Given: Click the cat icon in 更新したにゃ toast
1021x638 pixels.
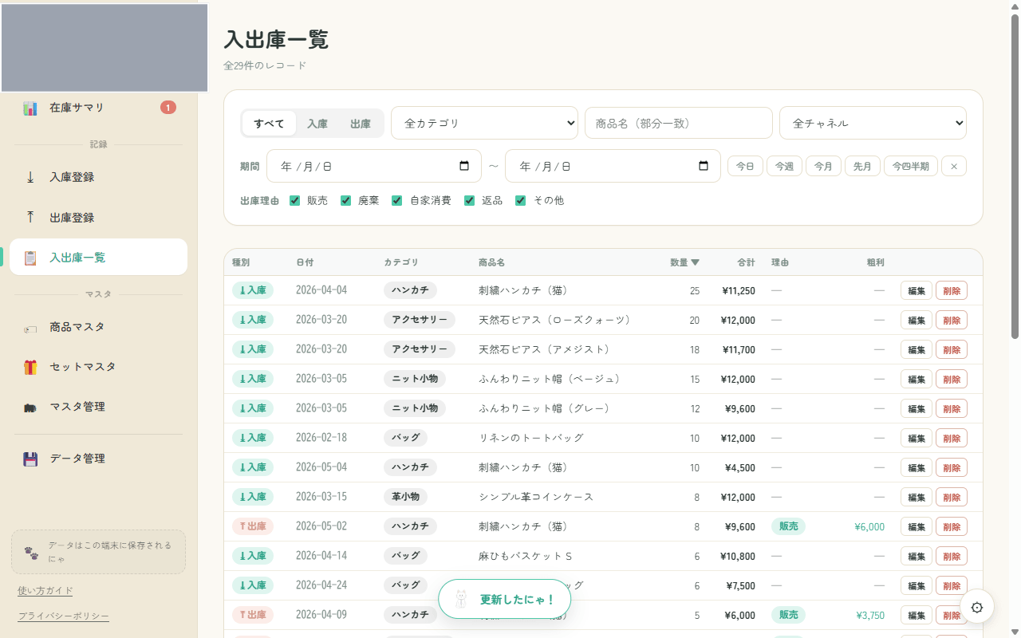Looking at the screenshot, I should point(460,599).
